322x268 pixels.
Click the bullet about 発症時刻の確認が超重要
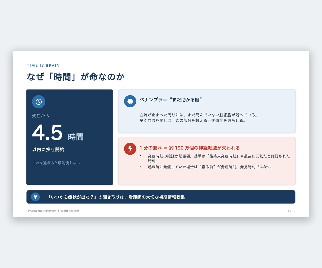[219, 158]
